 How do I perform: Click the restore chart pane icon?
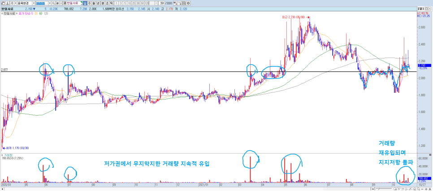(427, 8)
